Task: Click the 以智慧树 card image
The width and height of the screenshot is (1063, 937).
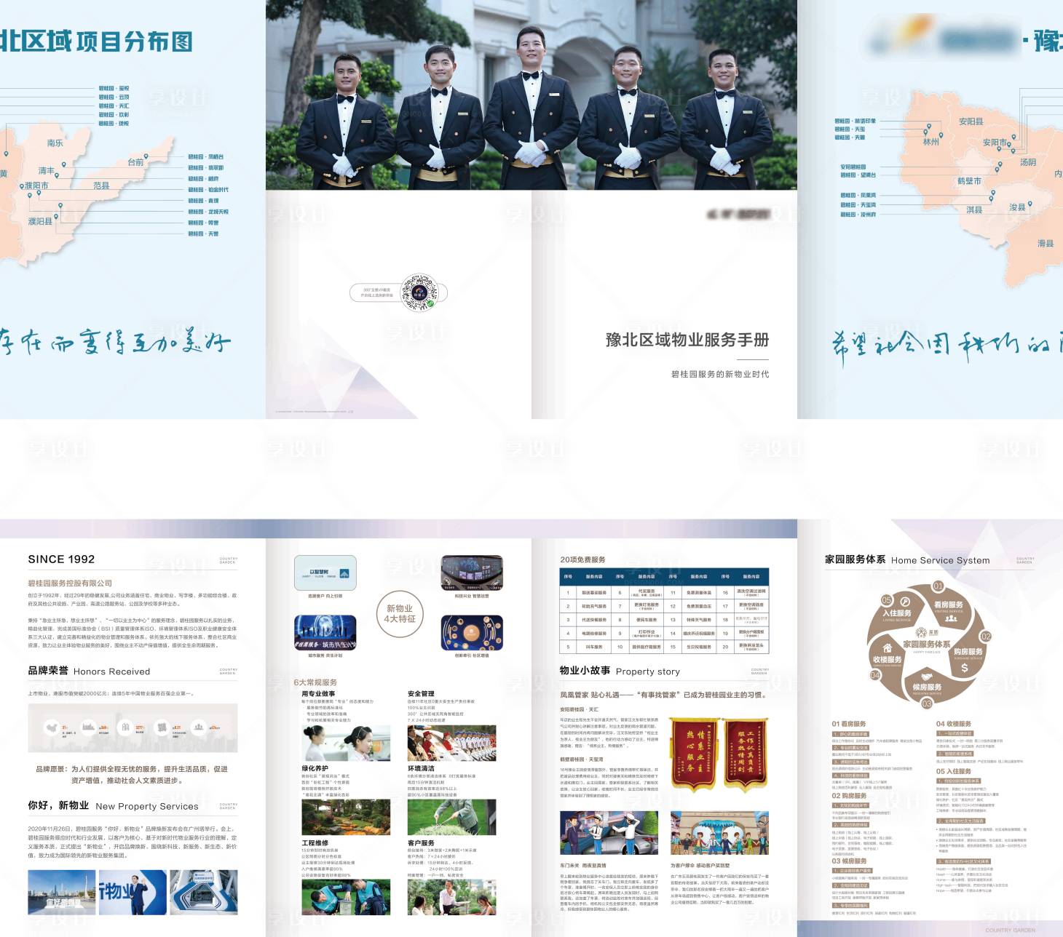Action: pos(325,573)
